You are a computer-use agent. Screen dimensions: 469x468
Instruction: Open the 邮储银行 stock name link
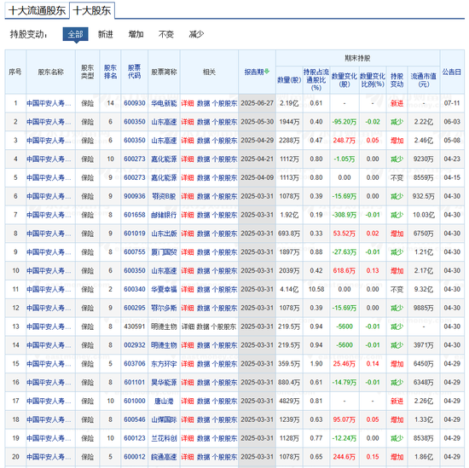164,215
